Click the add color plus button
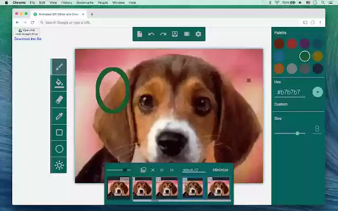 pos(317,92)
